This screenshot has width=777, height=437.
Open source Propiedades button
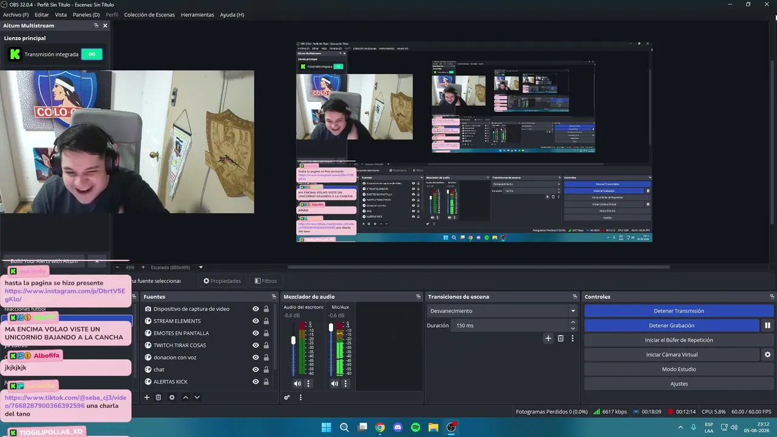222,281
